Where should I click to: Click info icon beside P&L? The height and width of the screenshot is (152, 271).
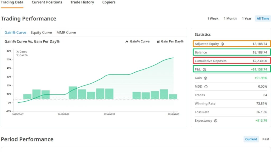click(x=204, y=70)
